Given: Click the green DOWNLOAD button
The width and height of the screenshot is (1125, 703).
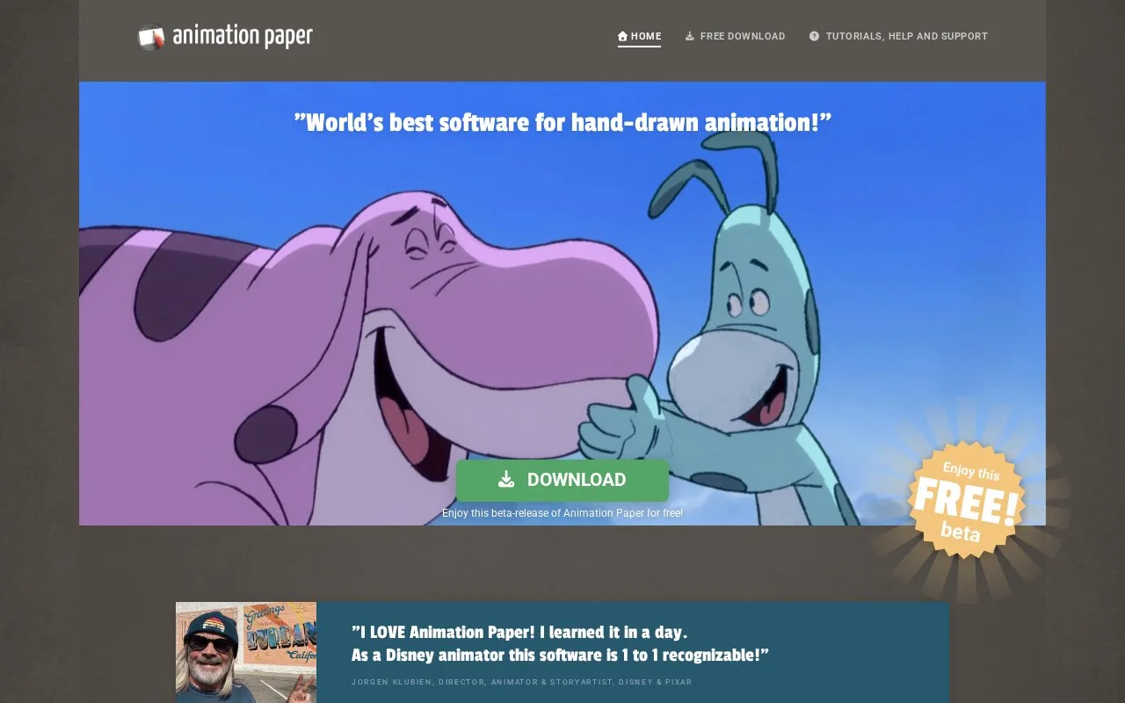Looking at the screenshot, I should [562, 480].
